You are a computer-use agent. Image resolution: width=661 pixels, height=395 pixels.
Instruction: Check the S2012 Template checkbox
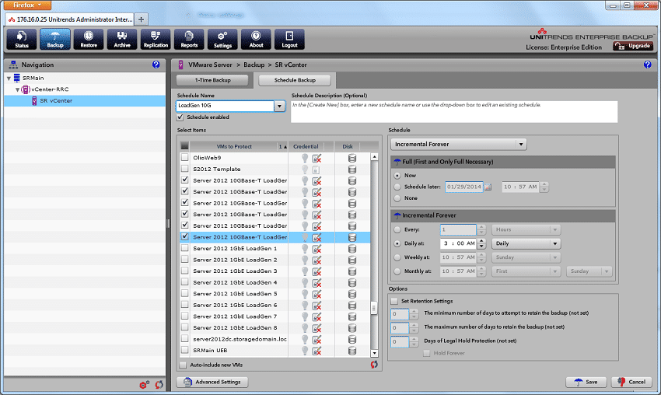(x=184, y=169)
